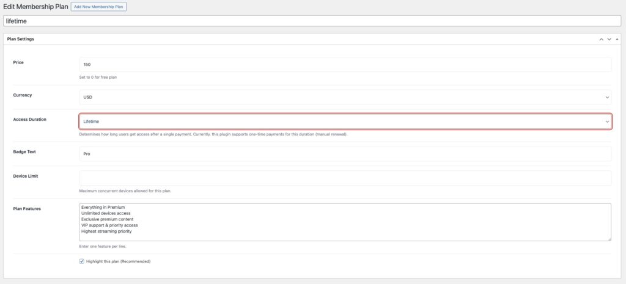Click inside the Plan Features text area

click(x=345, y=222)
